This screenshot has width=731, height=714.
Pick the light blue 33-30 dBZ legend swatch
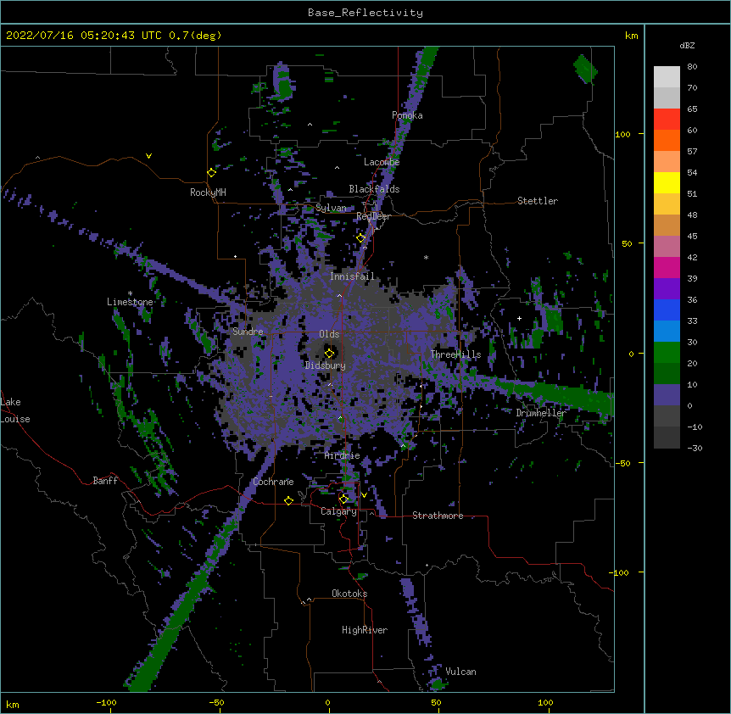pyautogui.click(x=667, y=332)
